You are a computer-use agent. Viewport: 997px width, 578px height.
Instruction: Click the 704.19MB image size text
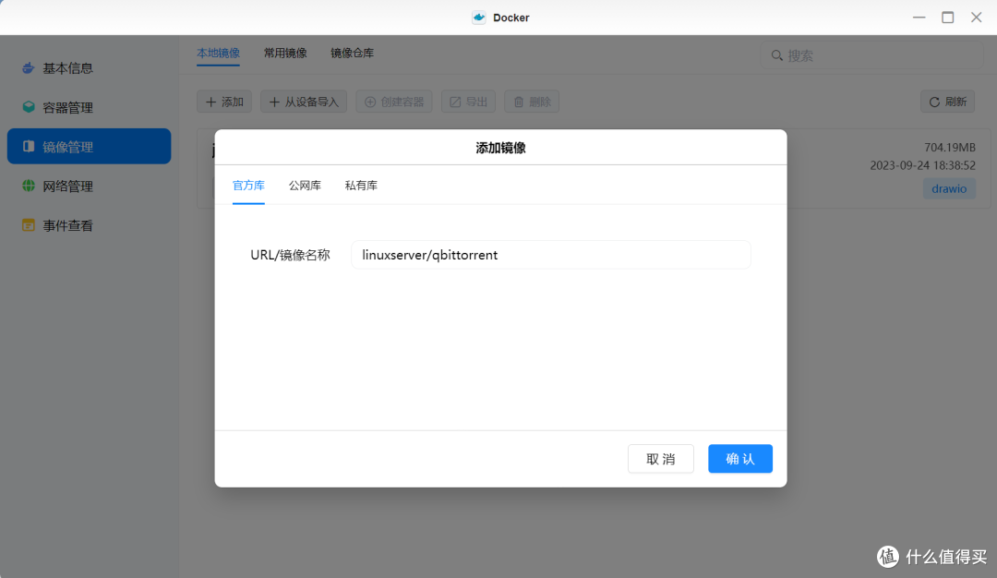click(x=949, y=148)
